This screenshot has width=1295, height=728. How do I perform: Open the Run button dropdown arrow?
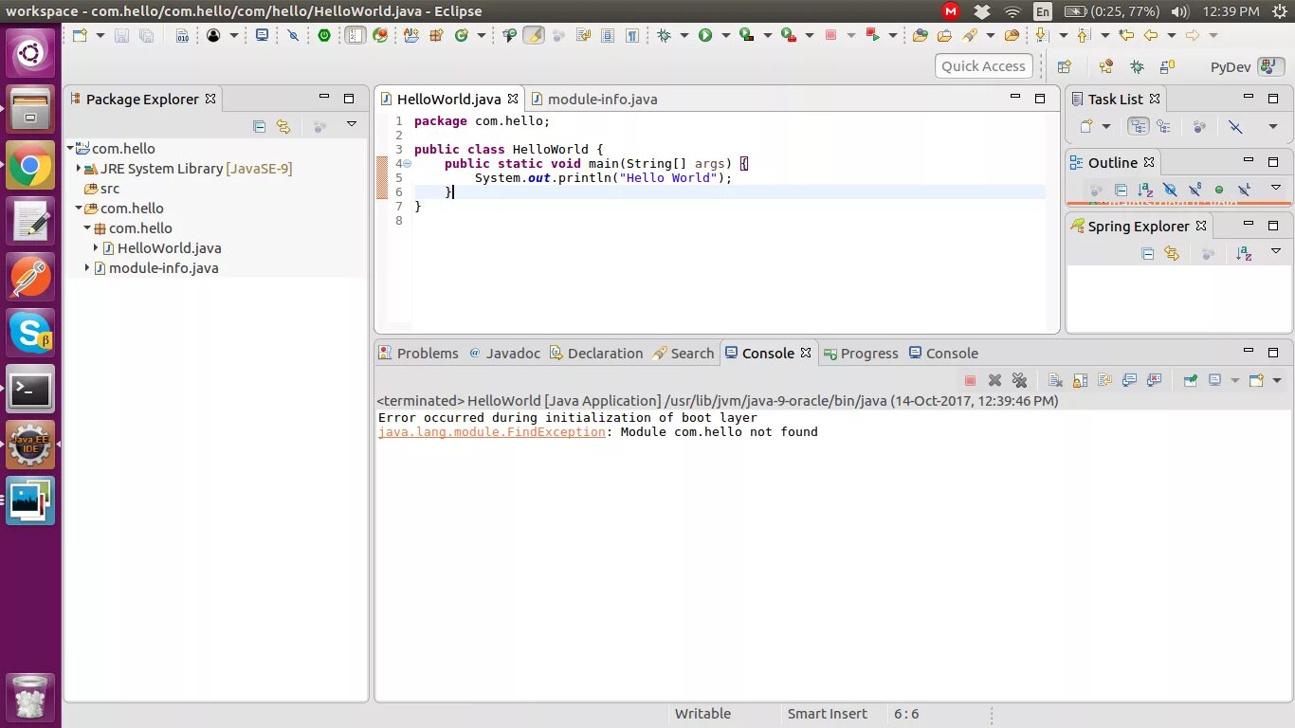point(726,35)
